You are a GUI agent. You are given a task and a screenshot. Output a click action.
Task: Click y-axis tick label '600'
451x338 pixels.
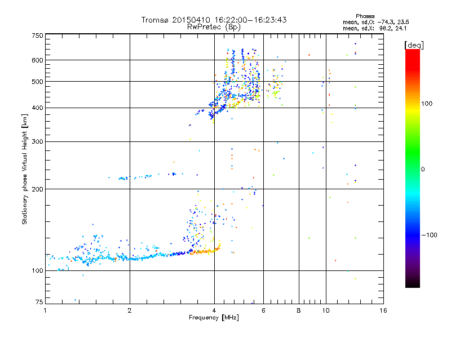(x=38, y=60)
